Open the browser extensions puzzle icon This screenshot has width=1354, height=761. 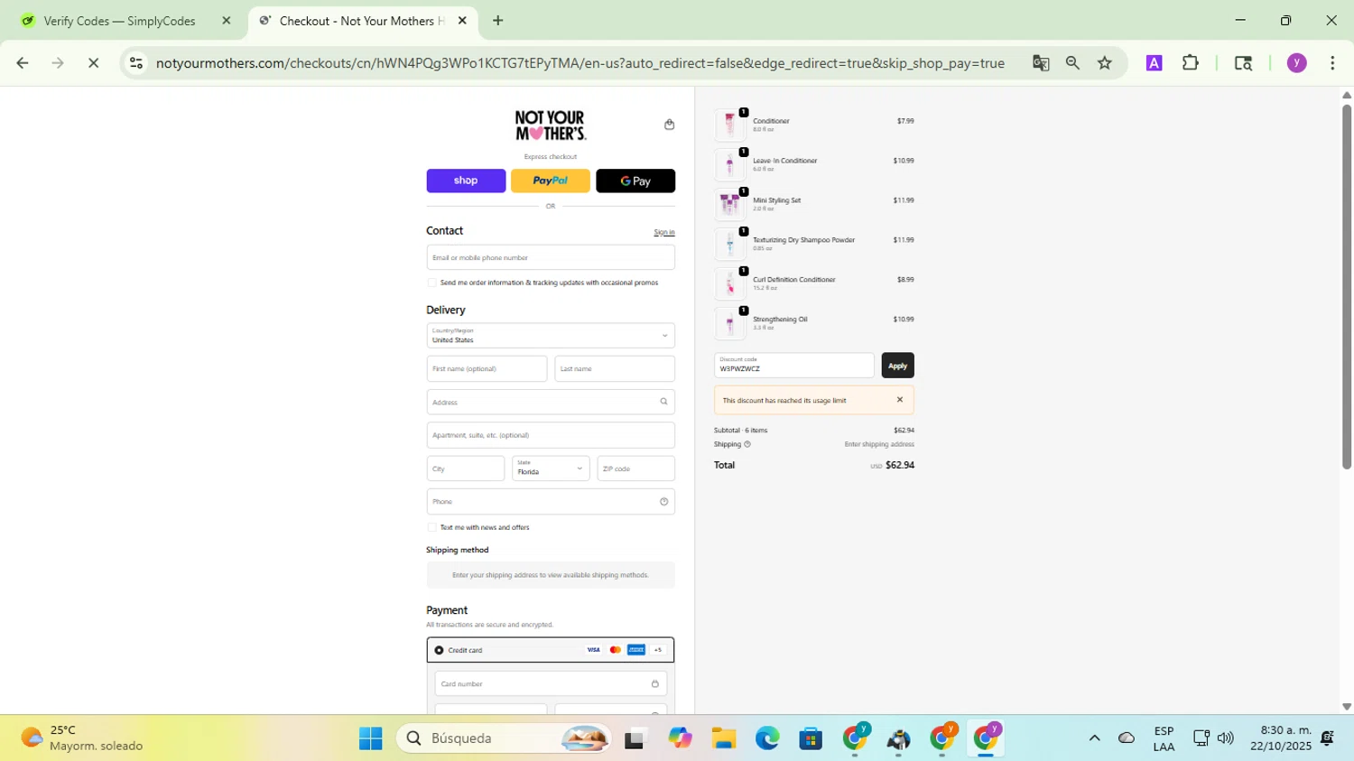[x=1191, y=63]
